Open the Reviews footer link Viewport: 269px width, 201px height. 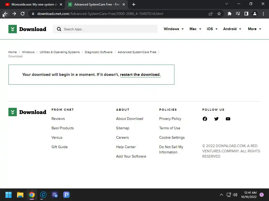tap(58, 119)
